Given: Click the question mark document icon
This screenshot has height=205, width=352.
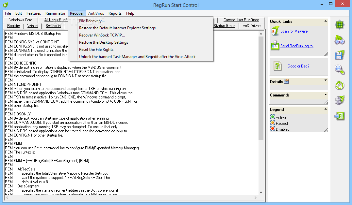Looking at the screenshot, I should pos(278,66).
